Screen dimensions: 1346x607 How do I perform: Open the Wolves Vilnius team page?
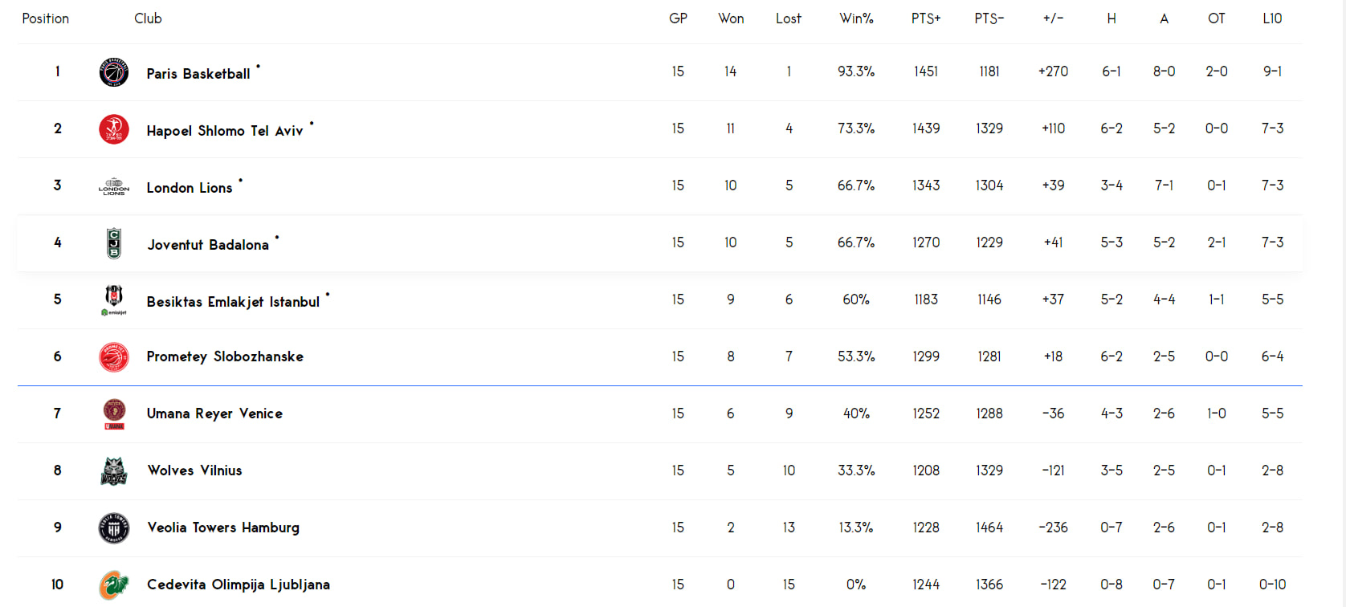point(194,471)
